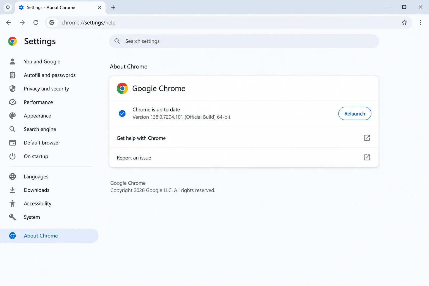This screenshot has width=429, height=286.
Task: Click the Default browser window icon
Action: click(13, 143)
